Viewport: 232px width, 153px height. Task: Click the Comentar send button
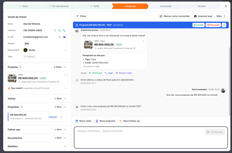[x=215, y=132]
